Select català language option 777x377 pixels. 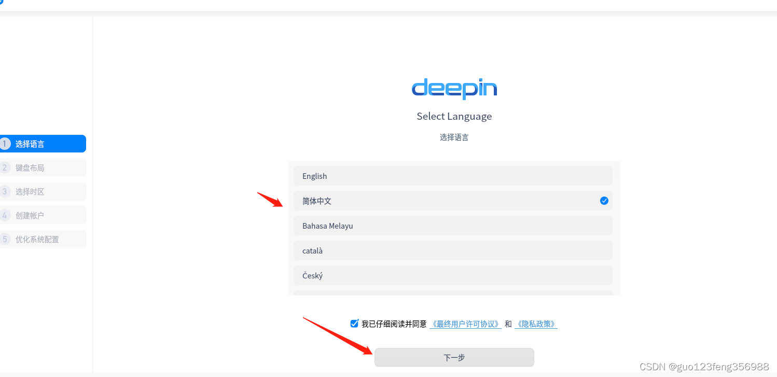(453, 250)
